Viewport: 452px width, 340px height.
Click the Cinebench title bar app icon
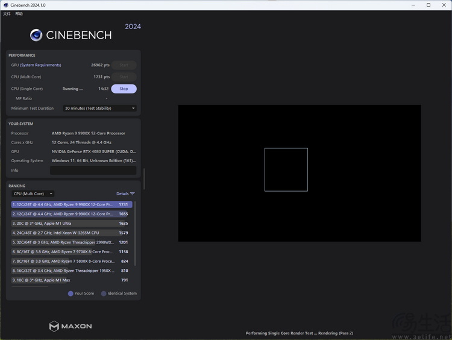click(6, 5)
